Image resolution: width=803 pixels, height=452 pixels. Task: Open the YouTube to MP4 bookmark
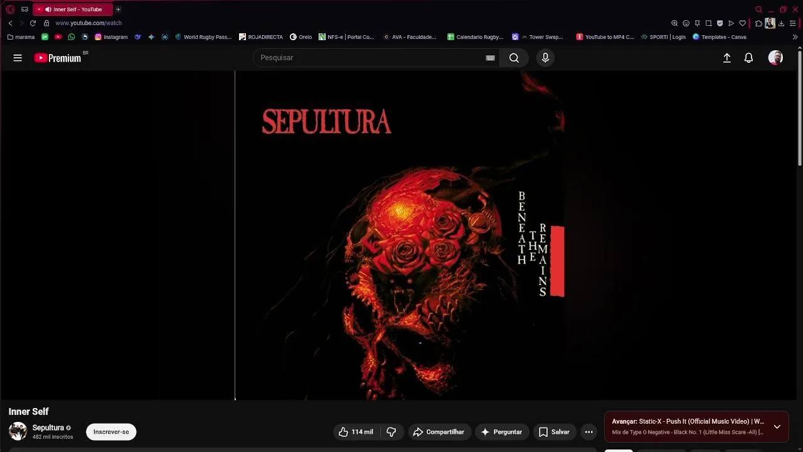pos(605,37)
